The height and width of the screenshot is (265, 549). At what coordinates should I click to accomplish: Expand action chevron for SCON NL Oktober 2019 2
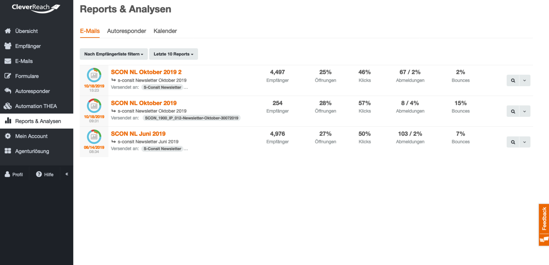(x=525, y=80)
